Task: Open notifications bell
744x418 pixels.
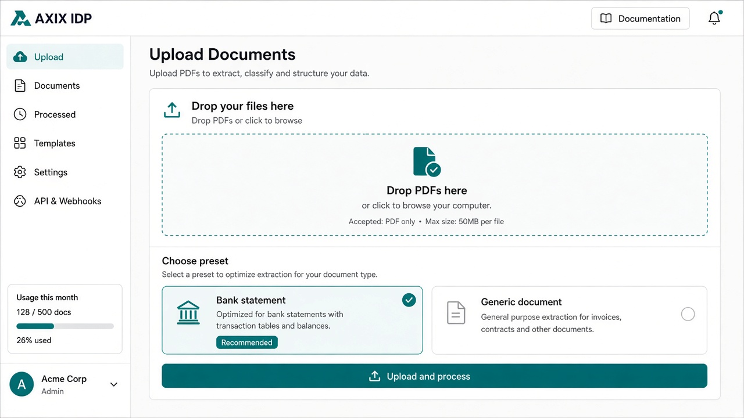Action: pos(714,19)
